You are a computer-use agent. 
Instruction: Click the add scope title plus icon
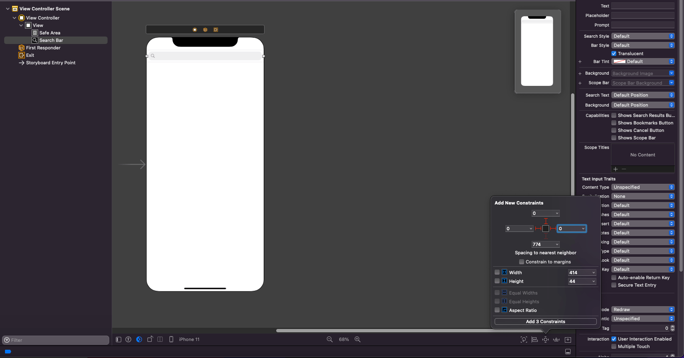[615, 169]
